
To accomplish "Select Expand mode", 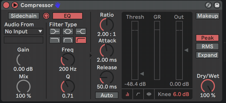I will [x=207, y=55].
